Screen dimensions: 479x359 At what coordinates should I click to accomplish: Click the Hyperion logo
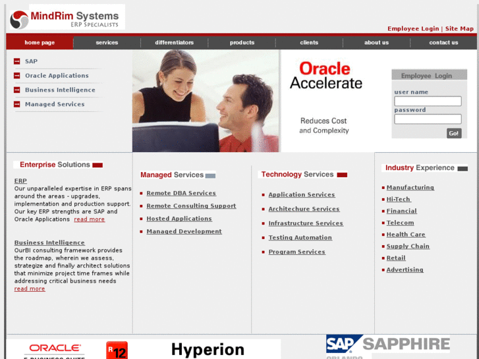(x=208, y=350)
